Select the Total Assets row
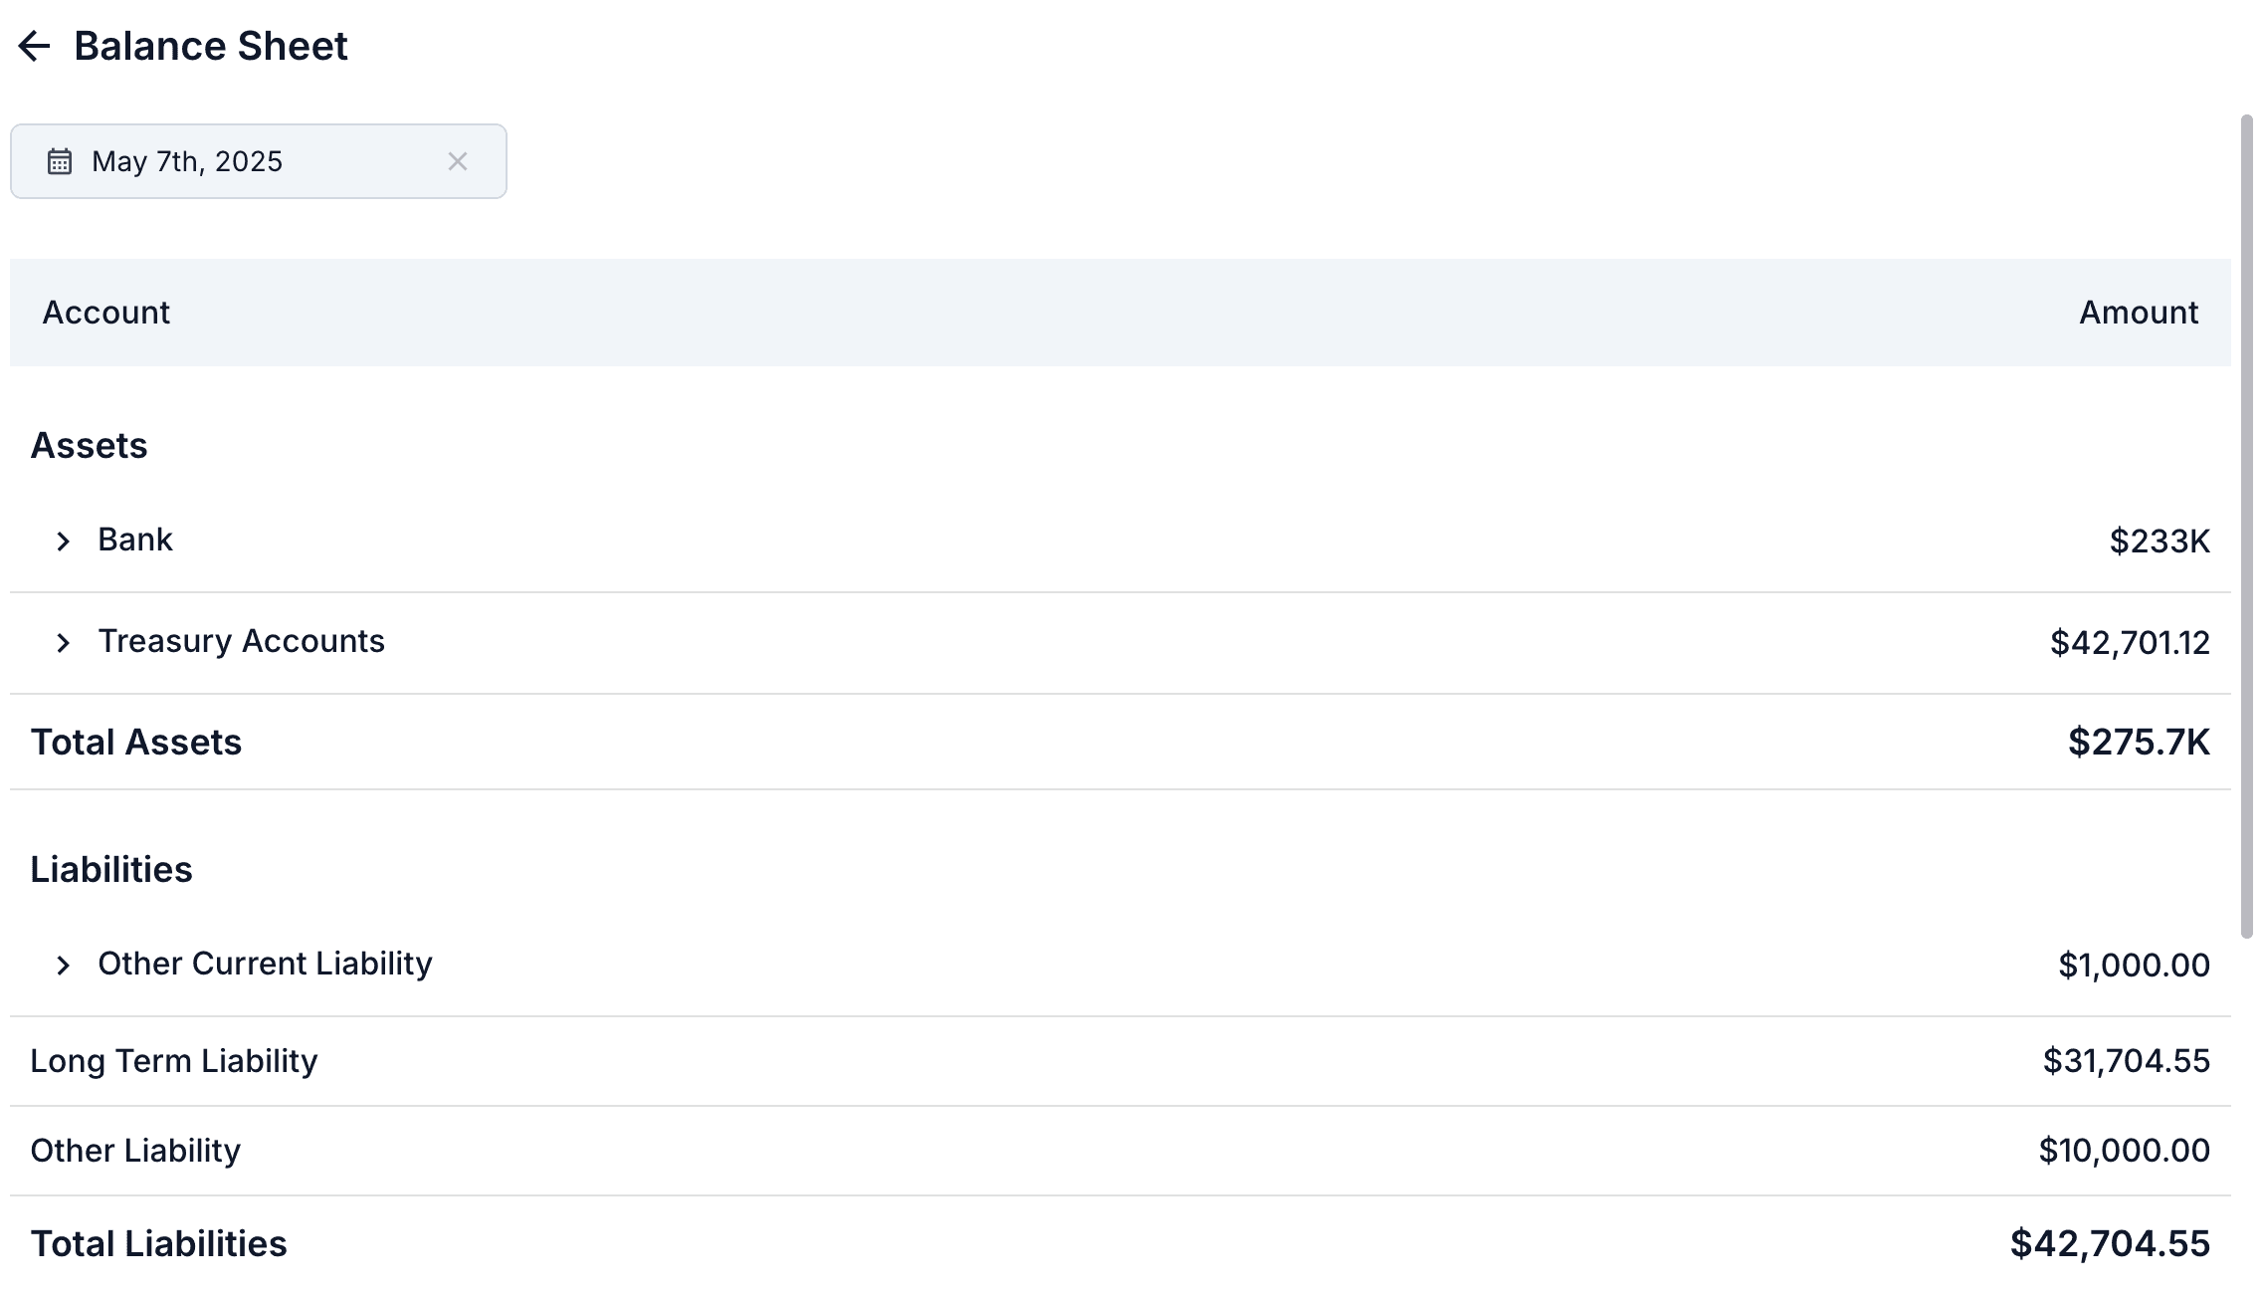The image size is (2263, 1294). tap(136, 742)
